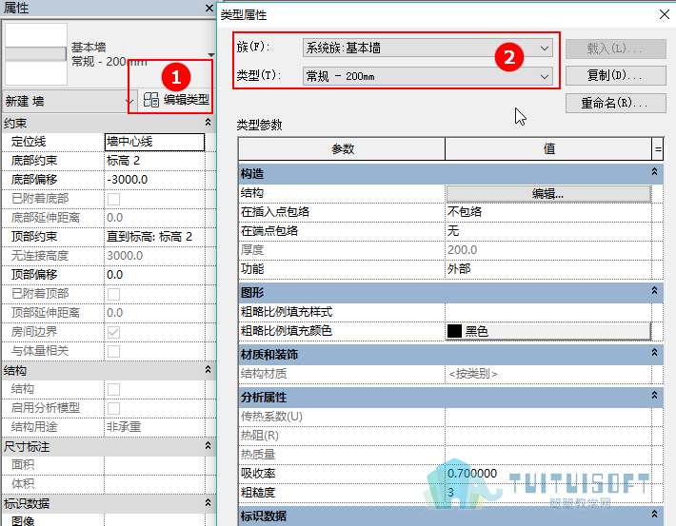The height and width of the screenshot is (526, 676).
Task: Collapse the 尺寸标注 dimensions section
Action: coord(209,445)
